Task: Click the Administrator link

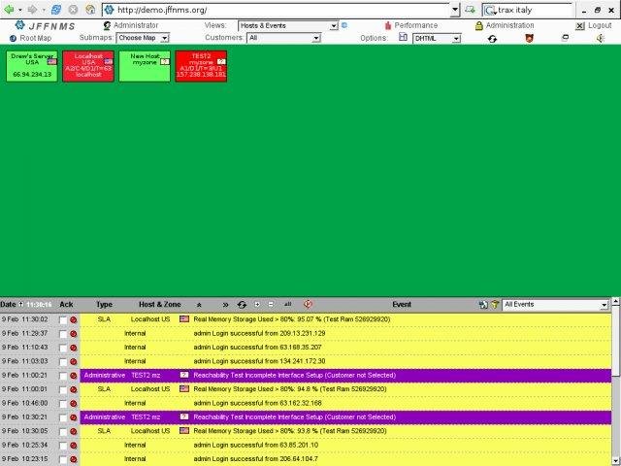Action: pyautogui.click(x=136, y=25)
